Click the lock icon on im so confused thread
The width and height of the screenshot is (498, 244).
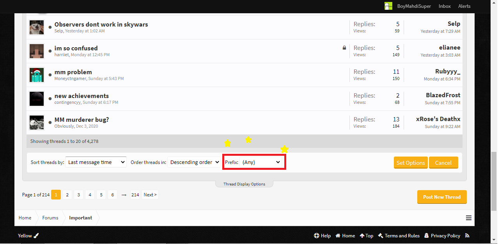pyautogui.click(x=344, y=48)
